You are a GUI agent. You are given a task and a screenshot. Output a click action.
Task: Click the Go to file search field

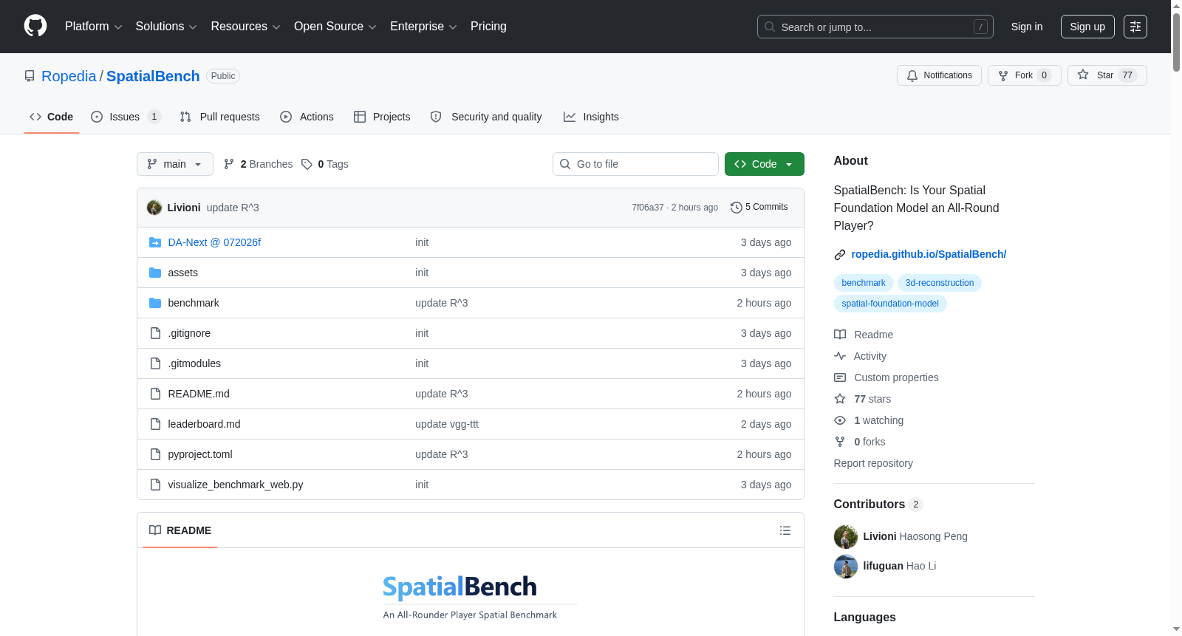coord(635,164)
